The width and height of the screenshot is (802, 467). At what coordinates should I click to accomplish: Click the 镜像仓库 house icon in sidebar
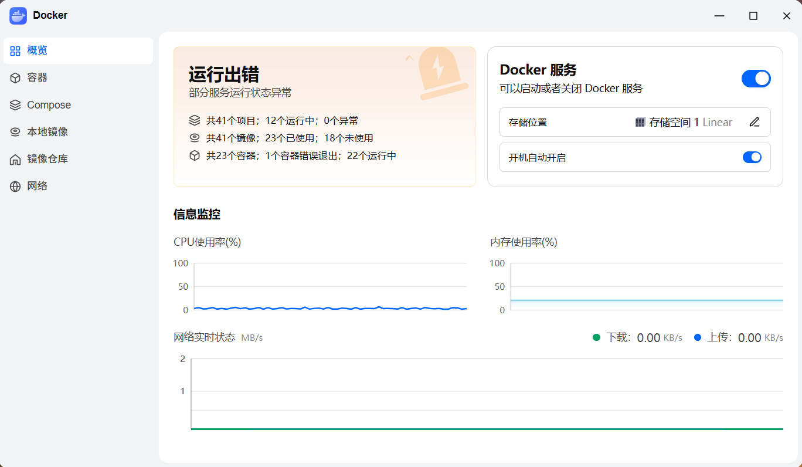pyautogui.click(x=15, y=159)
